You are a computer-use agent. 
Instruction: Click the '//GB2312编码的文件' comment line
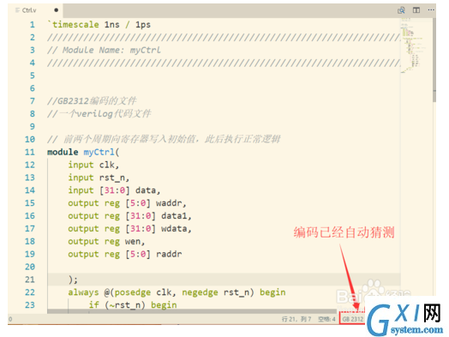click(x=92, y=101)
